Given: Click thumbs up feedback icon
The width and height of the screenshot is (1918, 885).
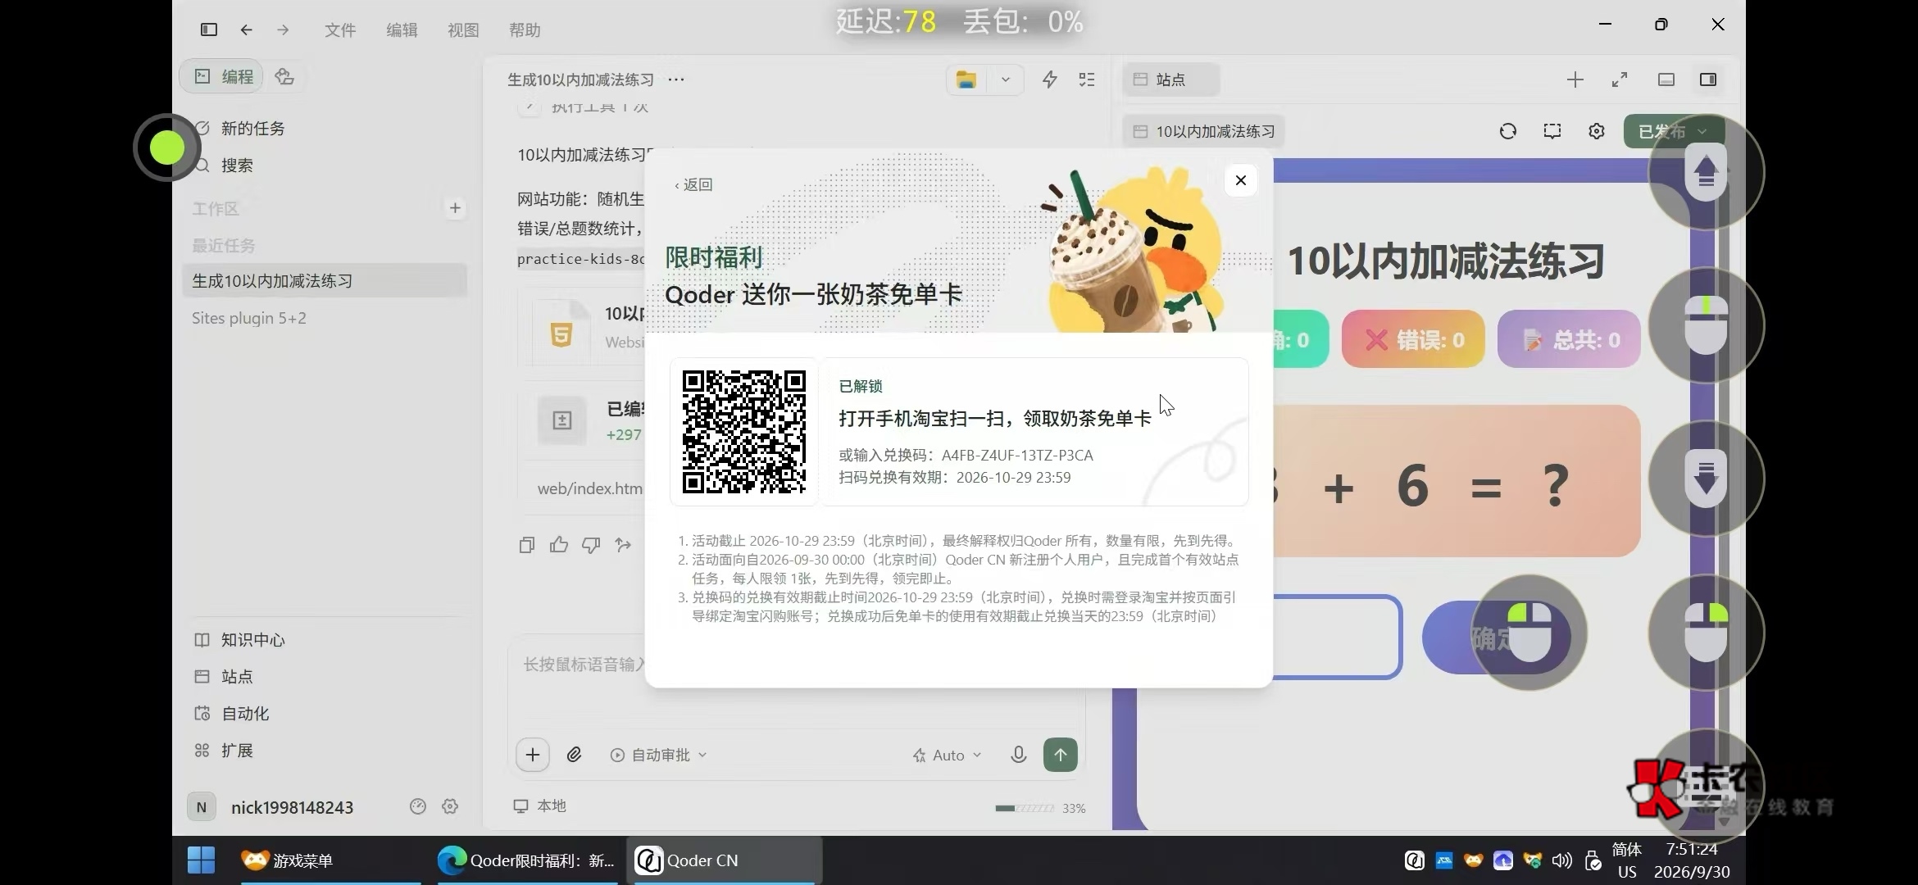Looking at the screenshot, I should [559, 545].
